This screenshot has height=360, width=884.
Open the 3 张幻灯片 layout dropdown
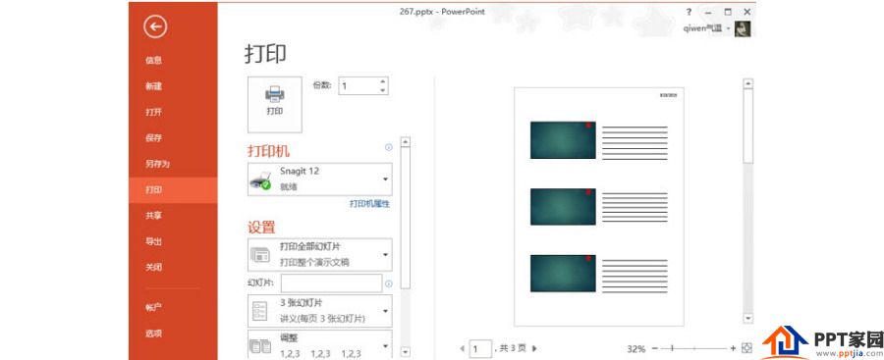click(319, 311)
